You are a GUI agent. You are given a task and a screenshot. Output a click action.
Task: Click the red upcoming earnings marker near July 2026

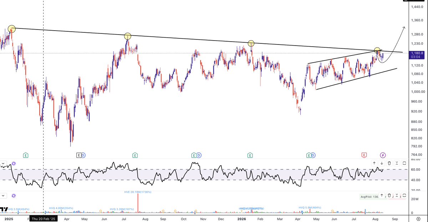click(x=364, y=155)
